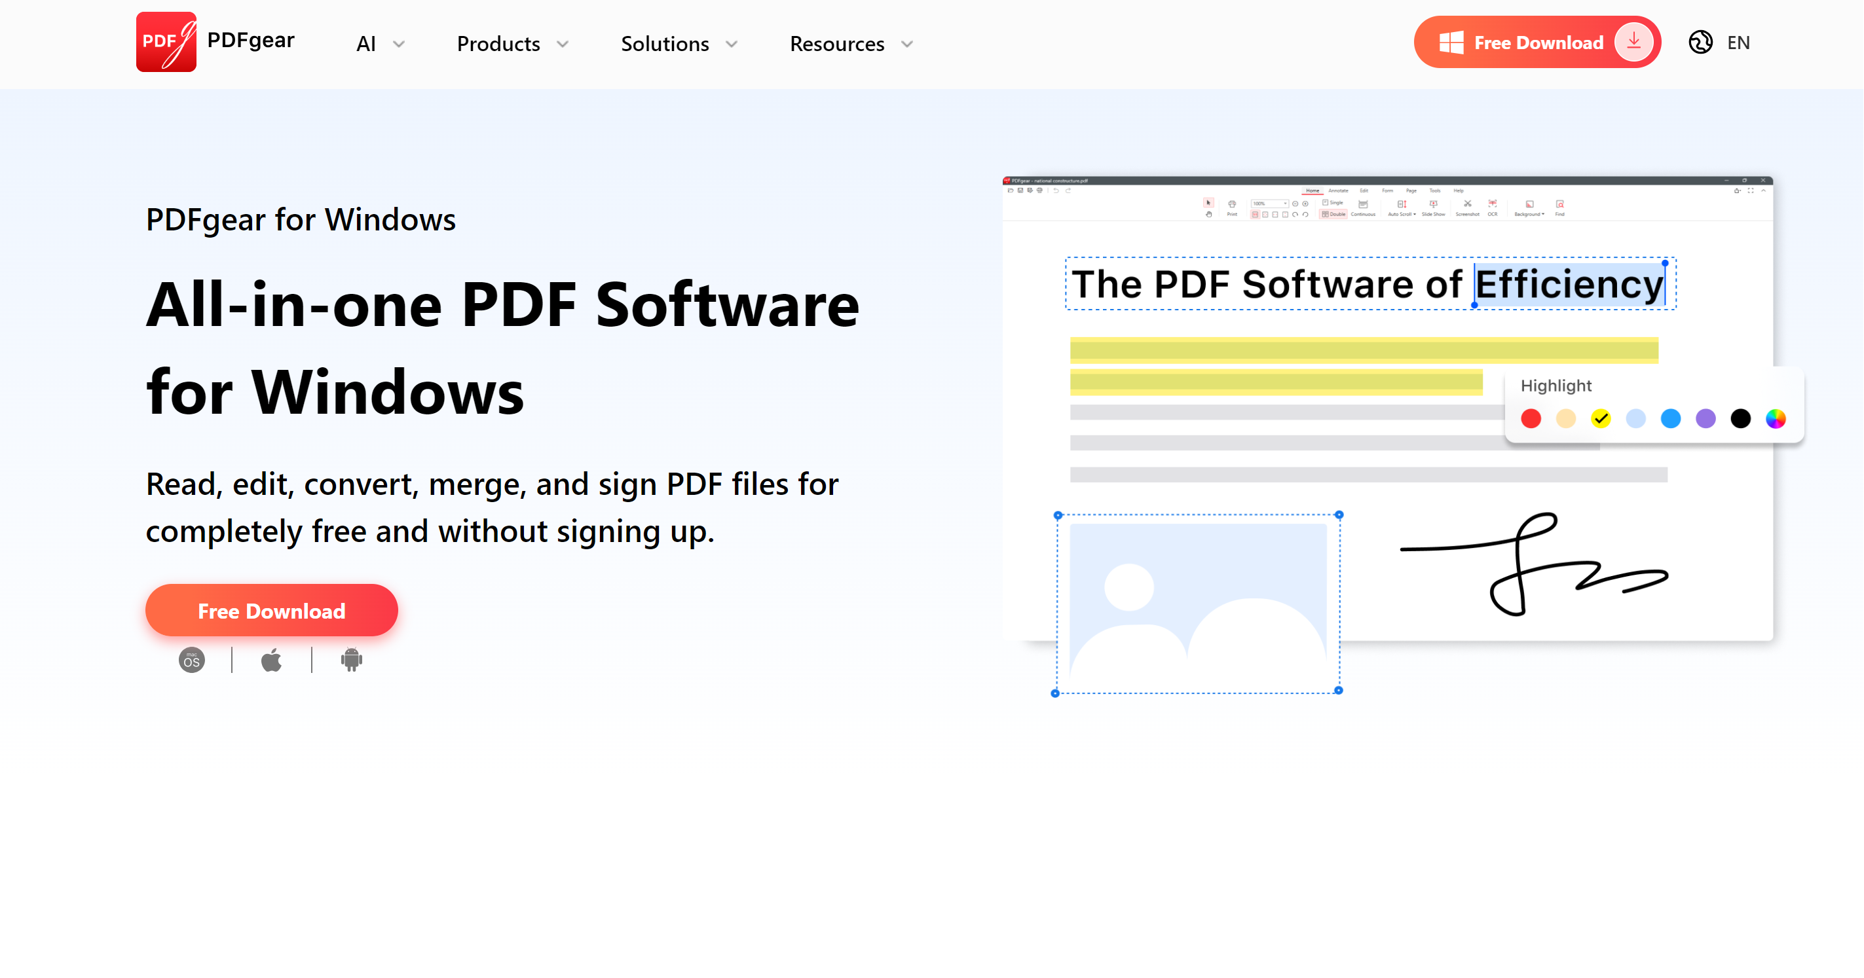Pick the checked yellow highlight color
This screenshot has height=978, width=1864.
[1601, 419]
